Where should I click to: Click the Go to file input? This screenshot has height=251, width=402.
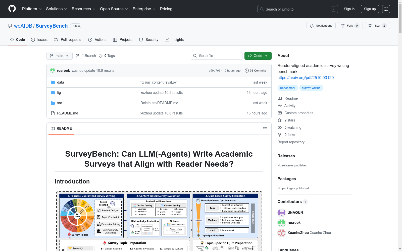tap(217, 56)
